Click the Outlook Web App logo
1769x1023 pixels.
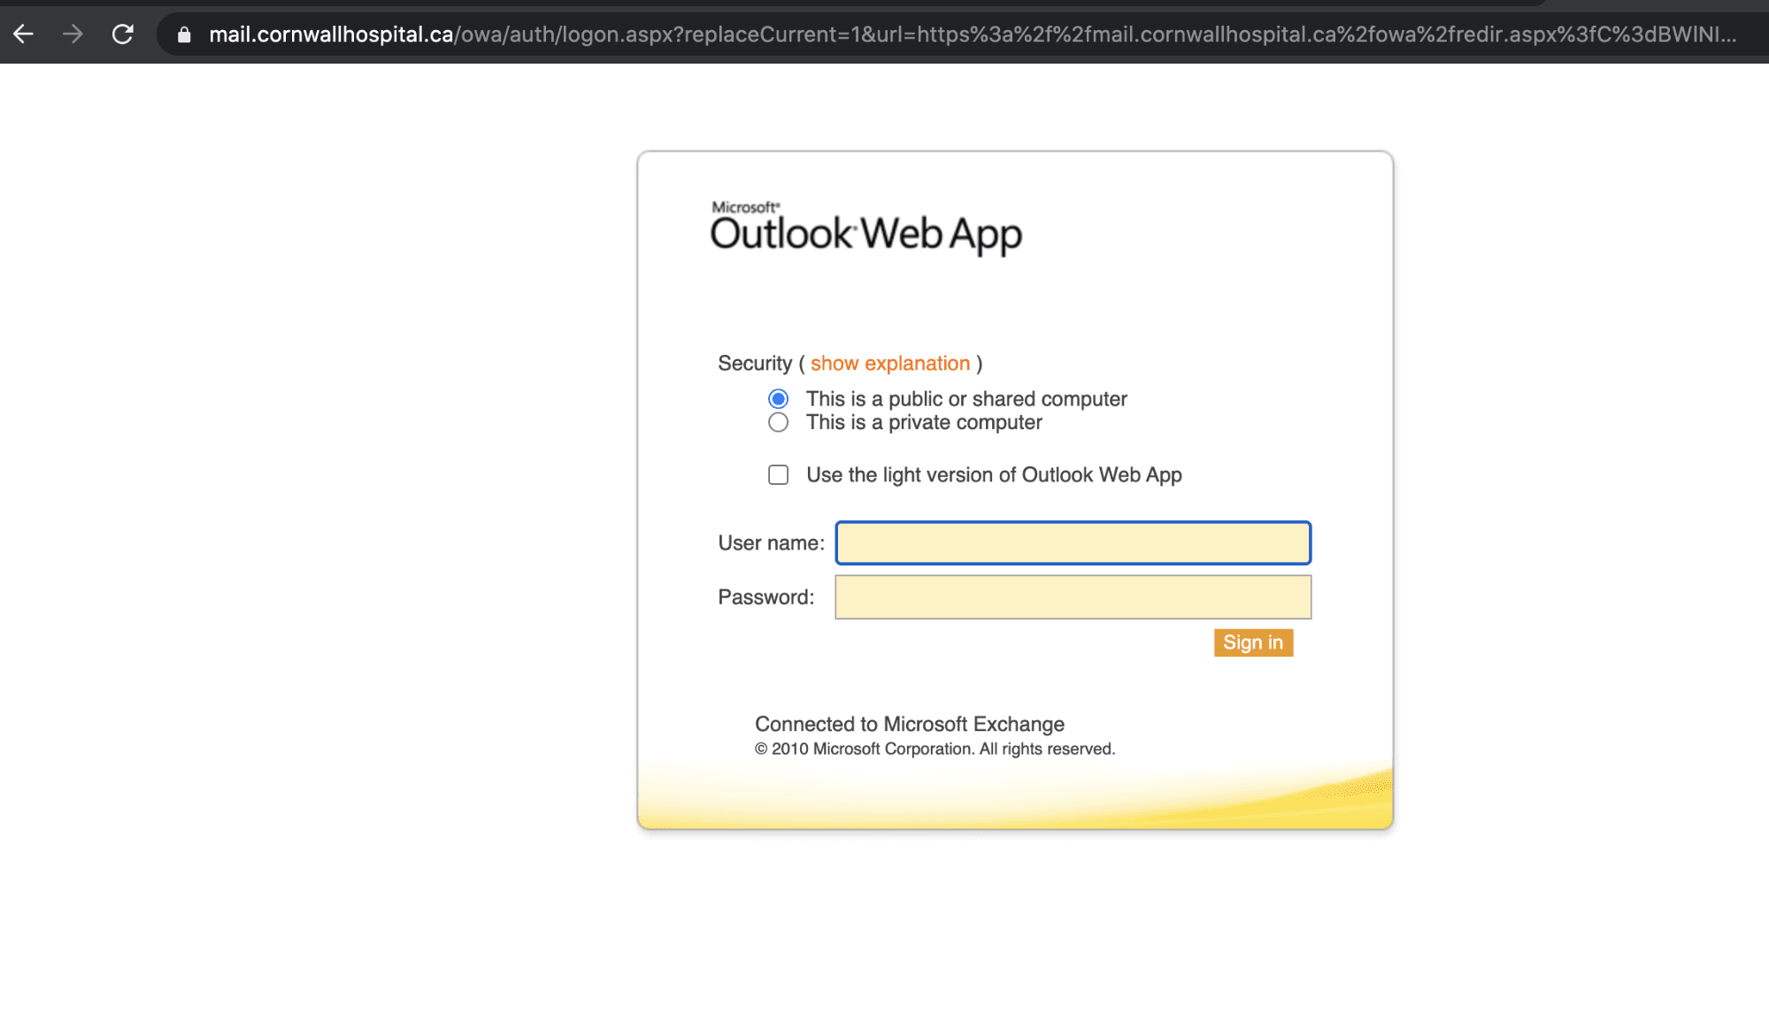point(865,229)
